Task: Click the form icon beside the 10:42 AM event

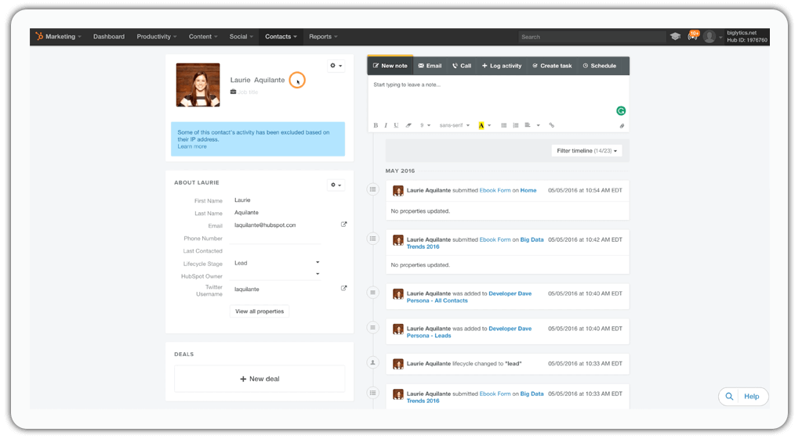Action: 373,239
